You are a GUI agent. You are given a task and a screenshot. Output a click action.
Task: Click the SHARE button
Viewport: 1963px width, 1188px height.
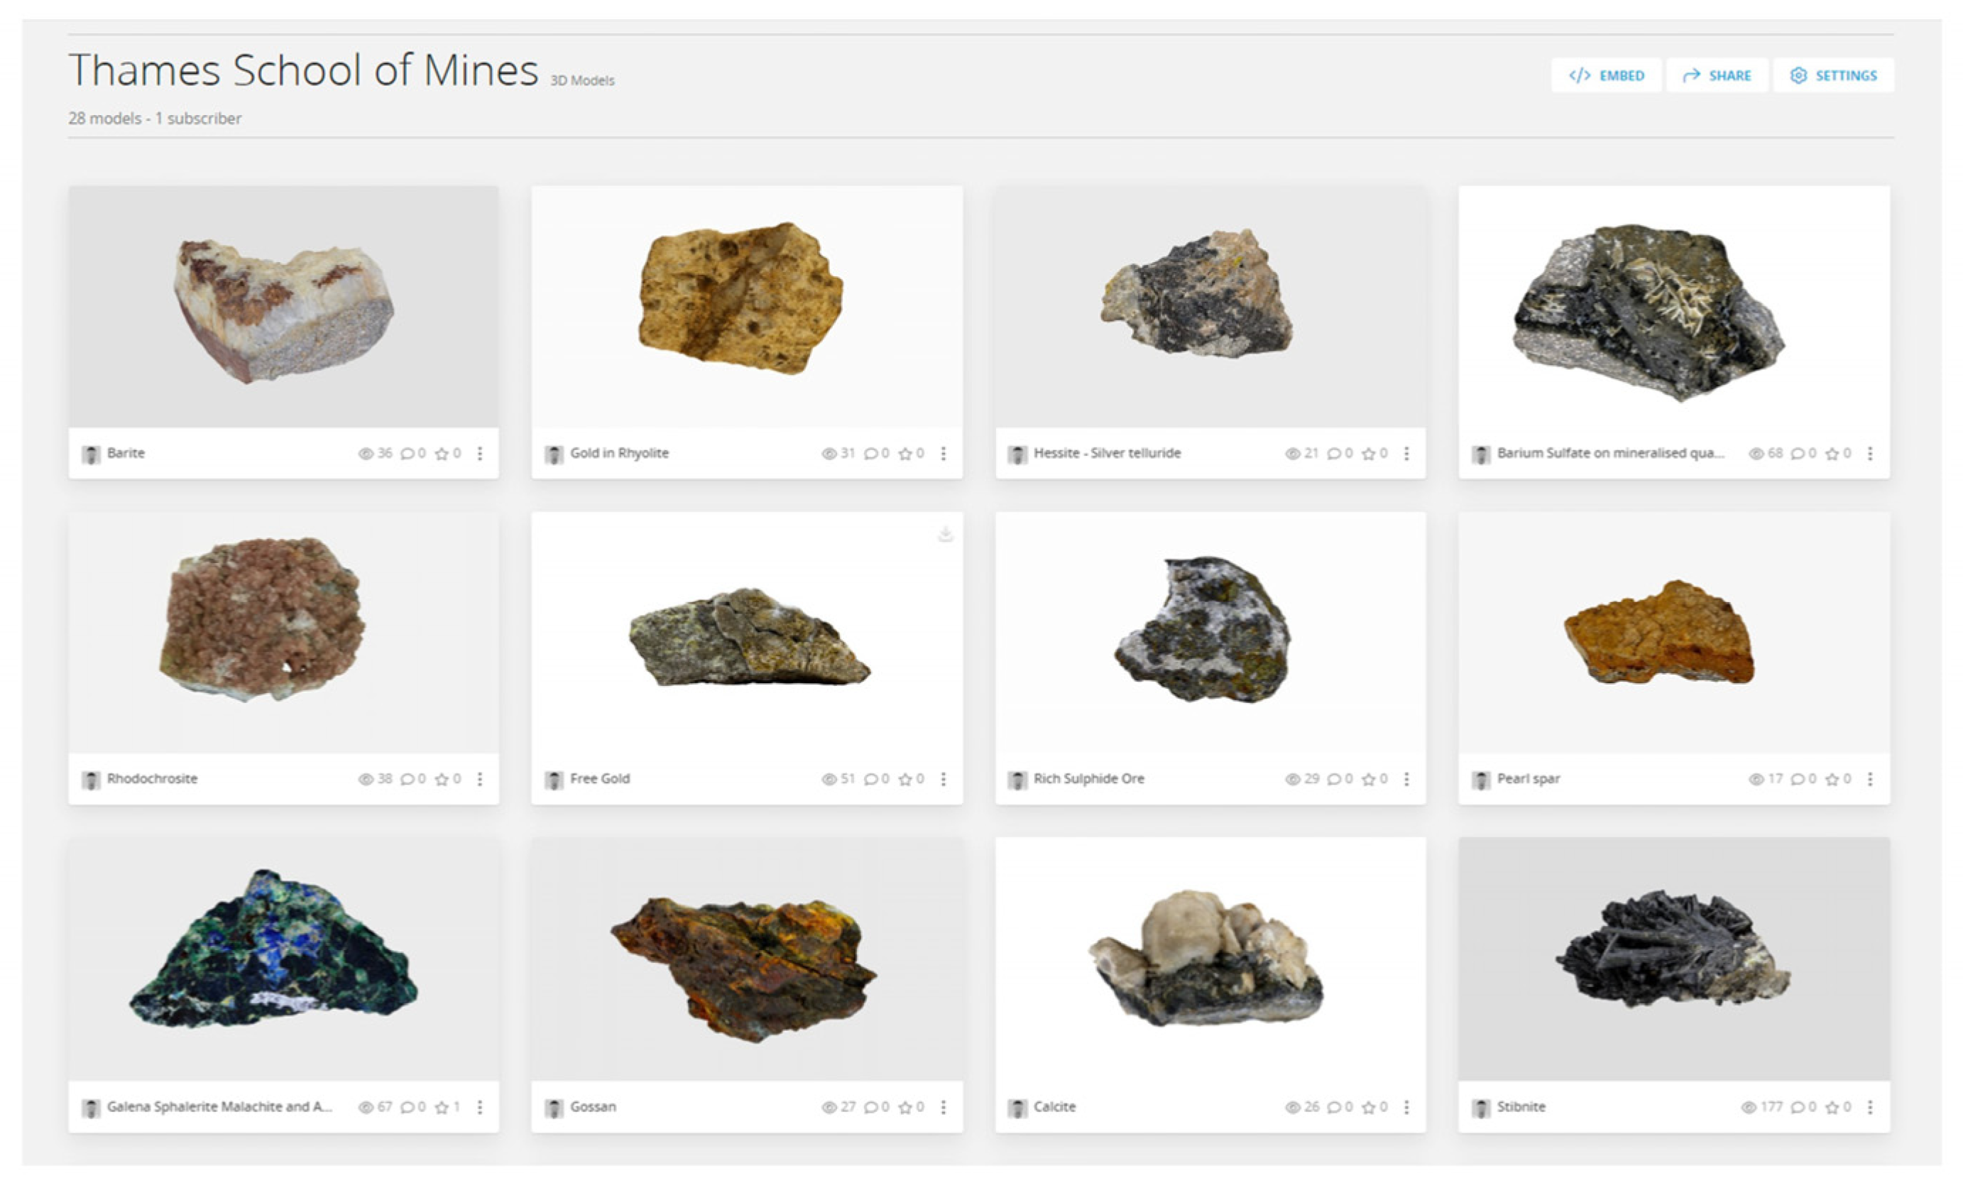pos(1717,76)
